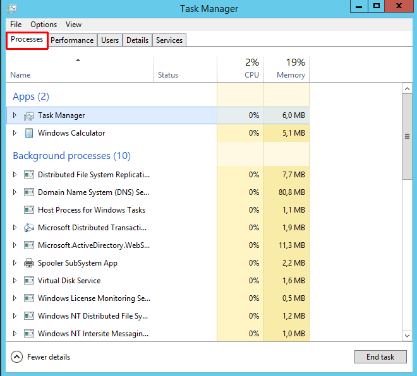Switch to the Performance tab

click(x=72, y=40)
